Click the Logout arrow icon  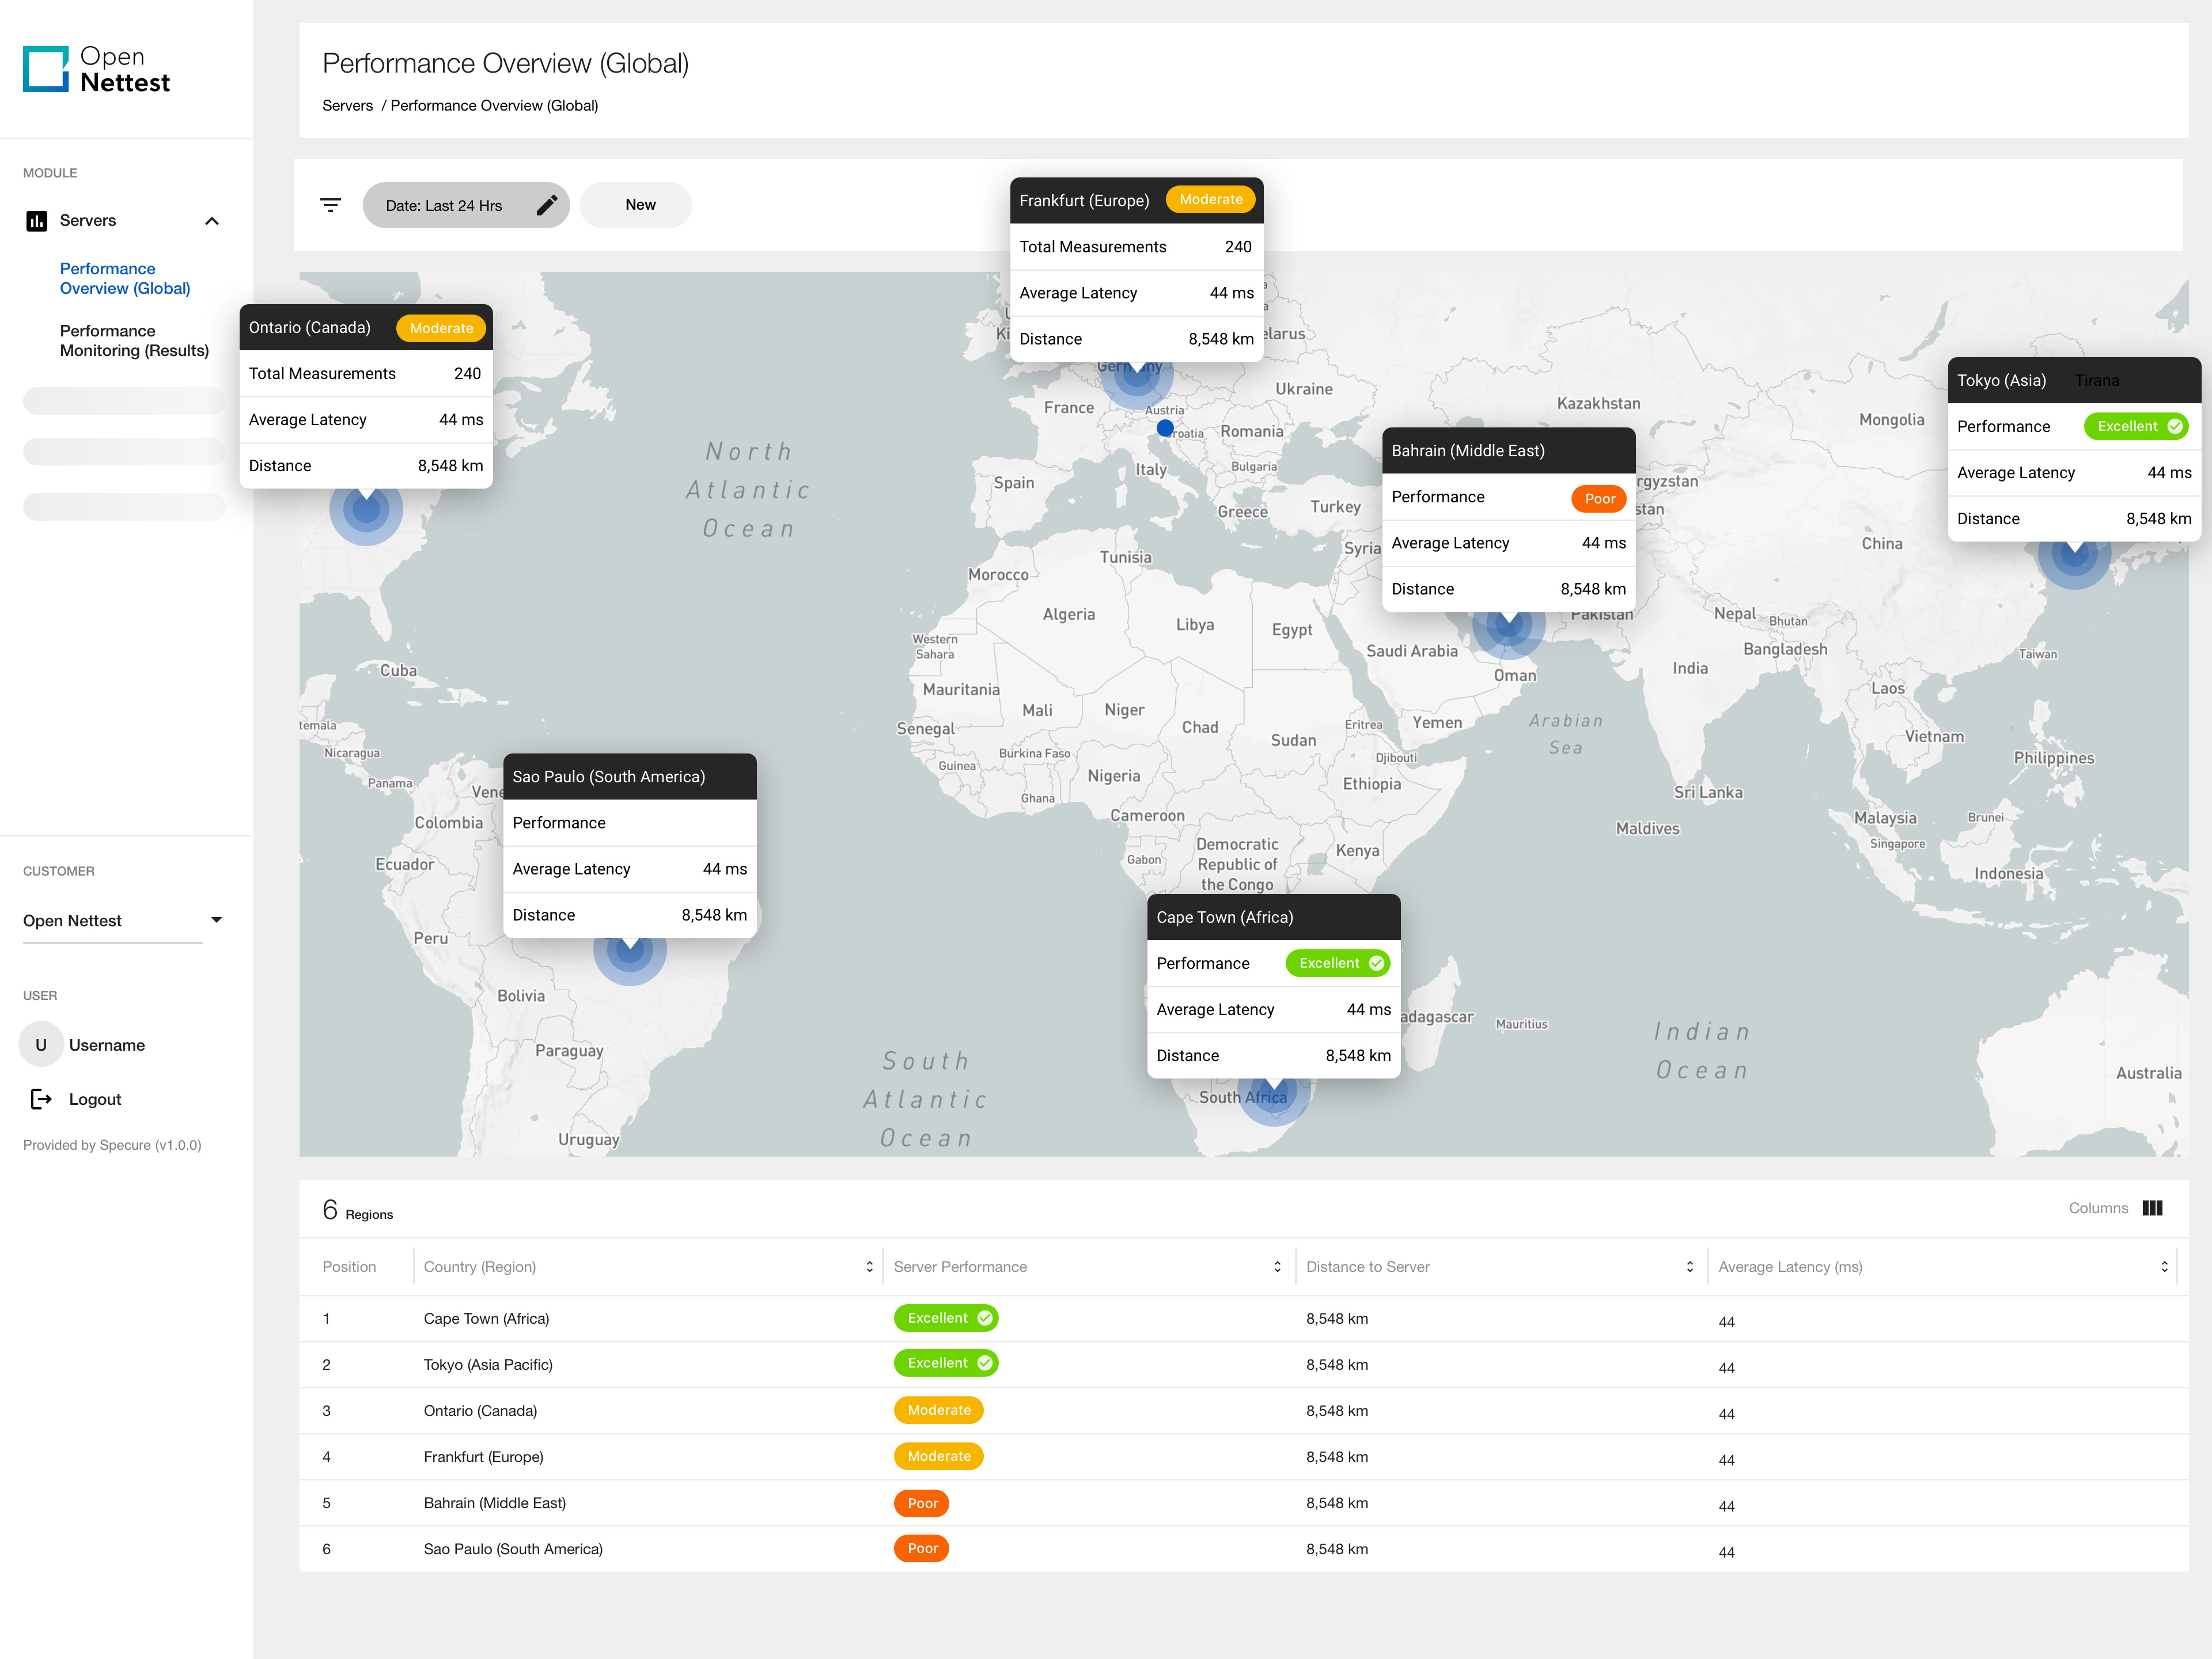point(41,1099)
